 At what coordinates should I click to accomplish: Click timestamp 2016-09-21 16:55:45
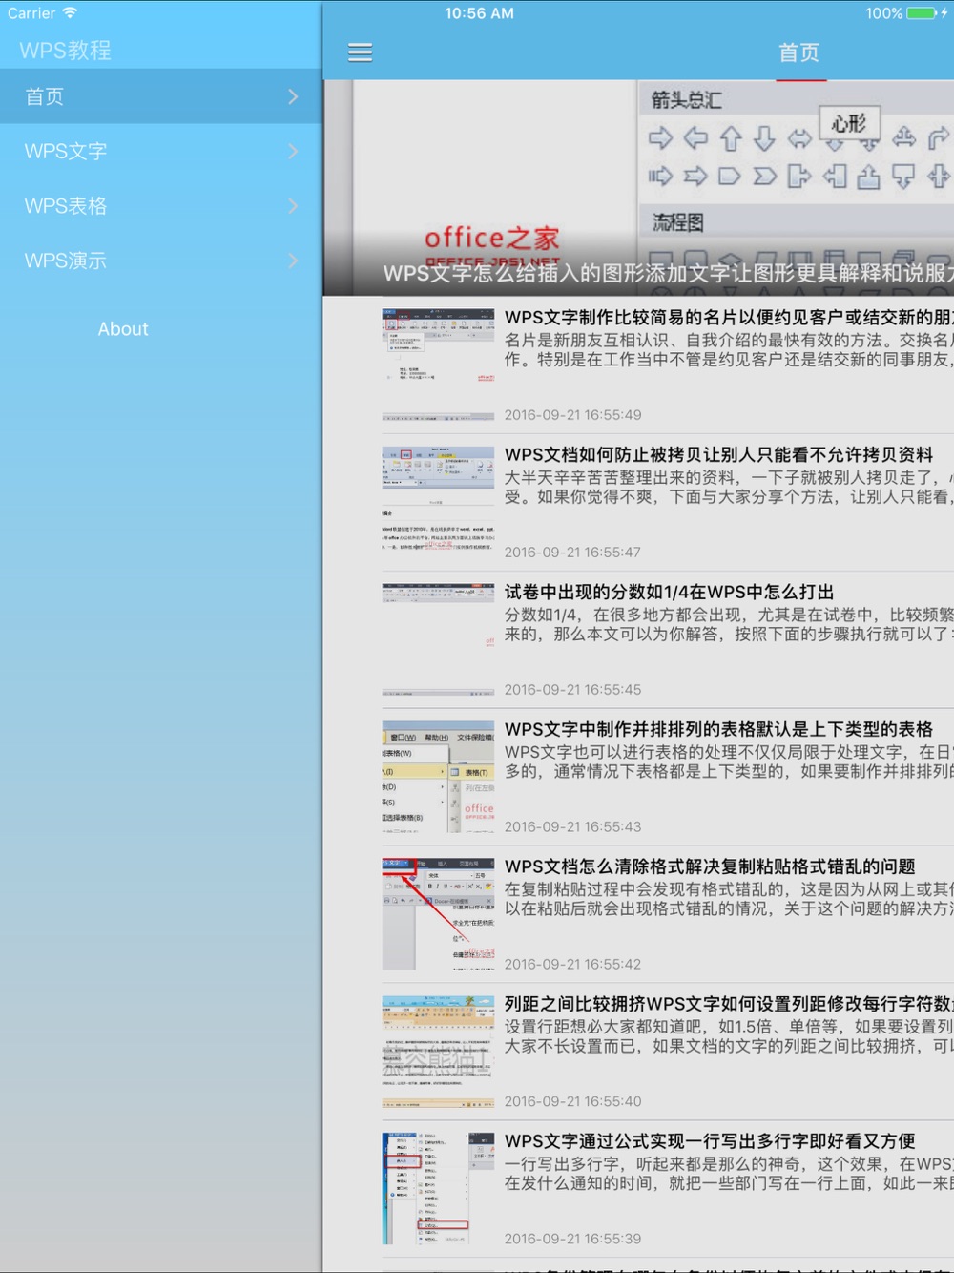click(572, 690)
